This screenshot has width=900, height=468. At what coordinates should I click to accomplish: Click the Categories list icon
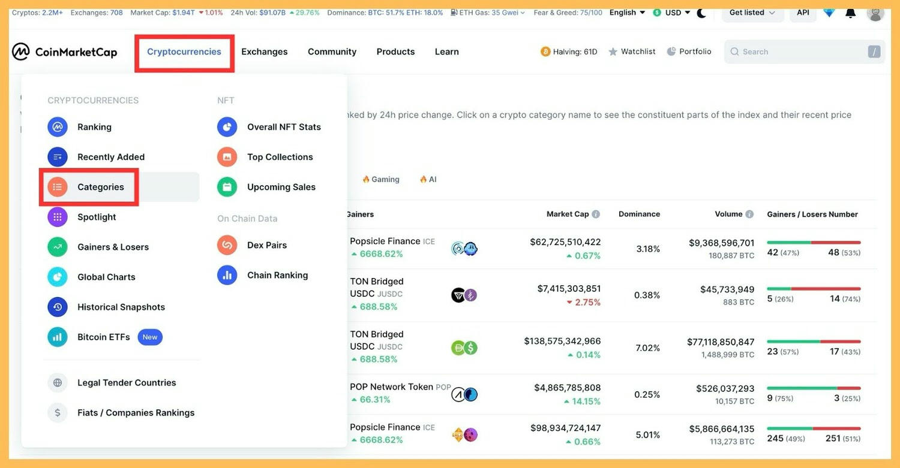coord(58,187)
